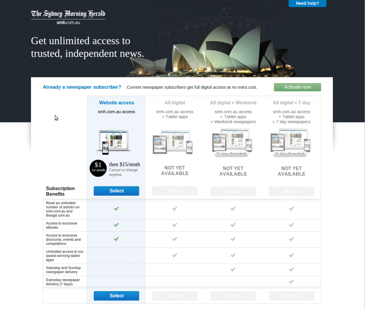365x310 pixels.
Task: Click 'Current newspaper subscribers get full digital access' text
Action: coord(192,87)
